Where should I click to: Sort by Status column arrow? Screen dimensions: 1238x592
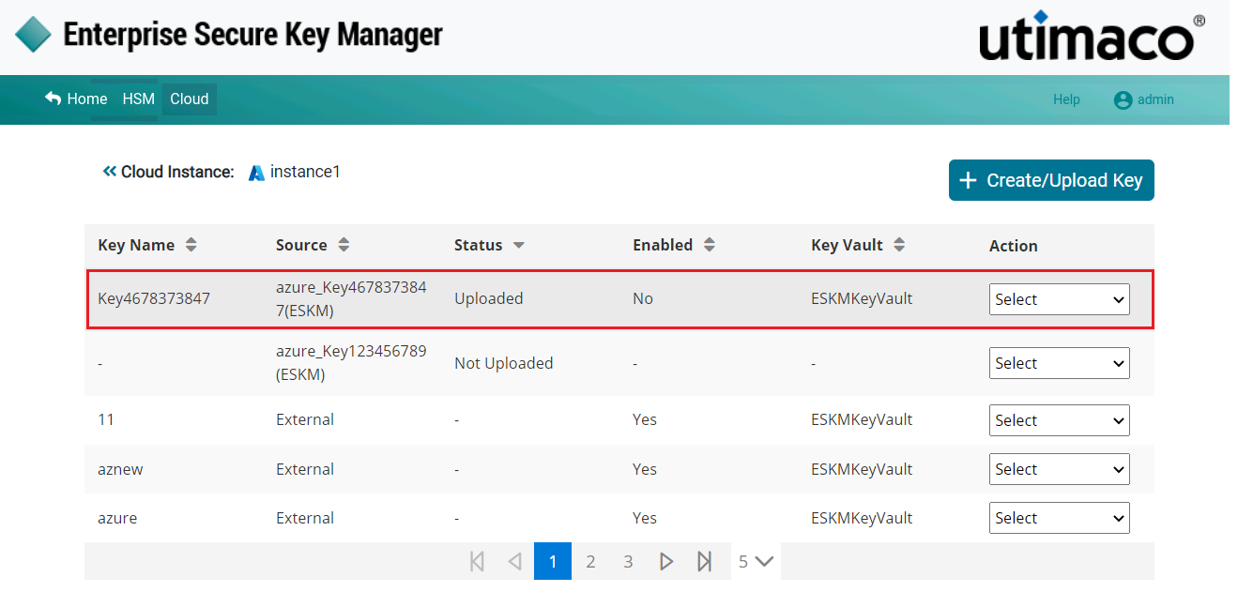click(518, 246)
